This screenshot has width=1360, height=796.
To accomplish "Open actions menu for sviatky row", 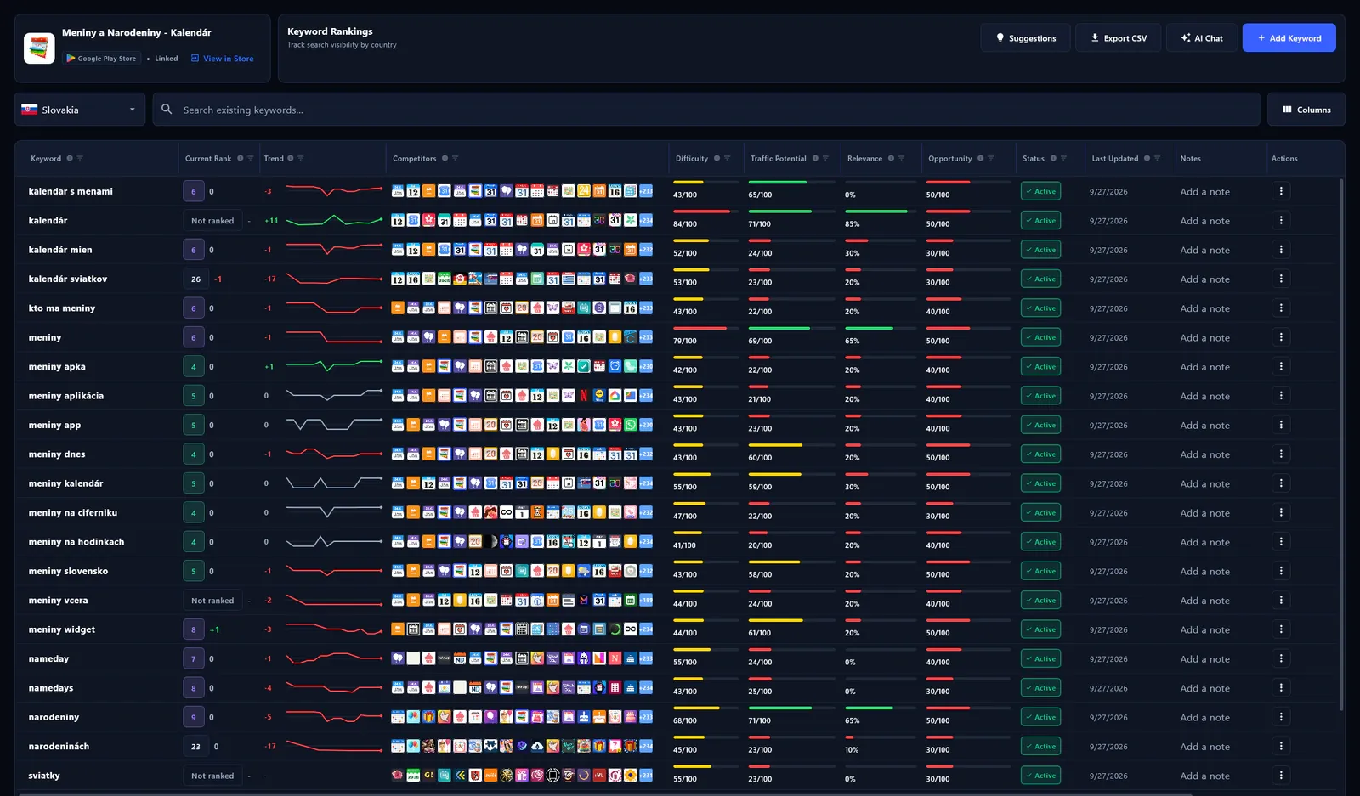I will pyautogui.click(x=1281, y=776).
